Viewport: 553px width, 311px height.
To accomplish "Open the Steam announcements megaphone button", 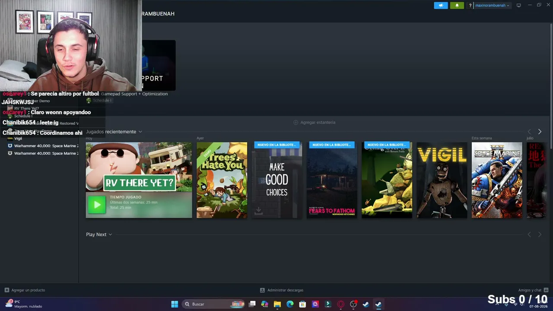I will click(441, 6).
